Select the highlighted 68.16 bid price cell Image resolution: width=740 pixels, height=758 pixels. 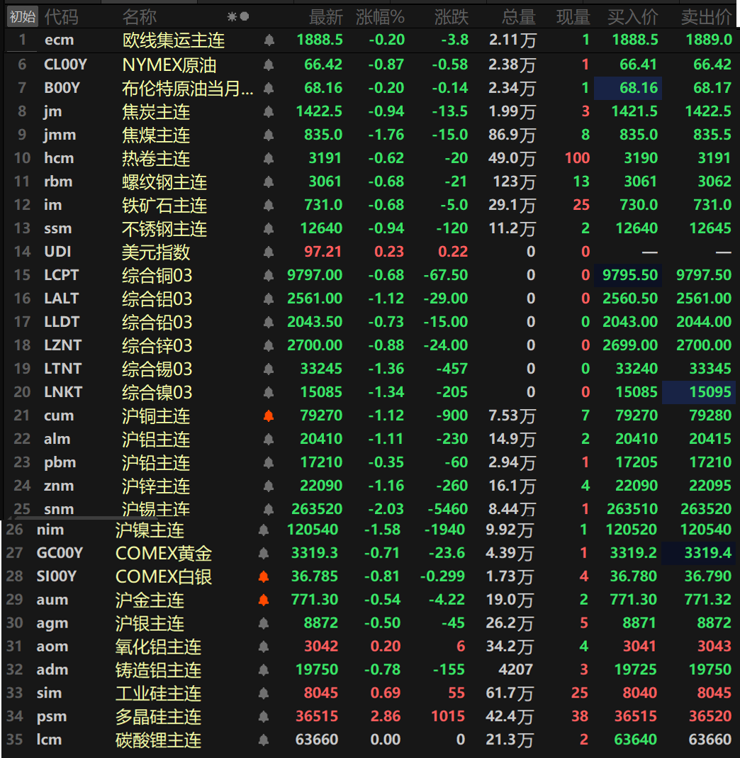628,89
